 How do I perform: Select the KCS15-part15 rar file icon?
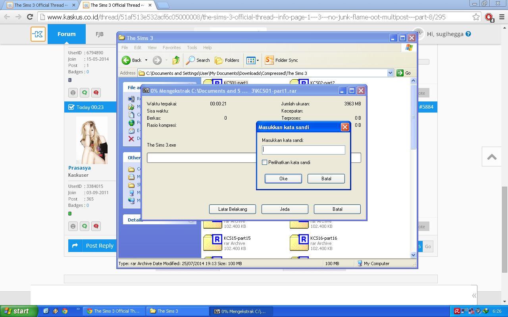[x=213, y=243]
